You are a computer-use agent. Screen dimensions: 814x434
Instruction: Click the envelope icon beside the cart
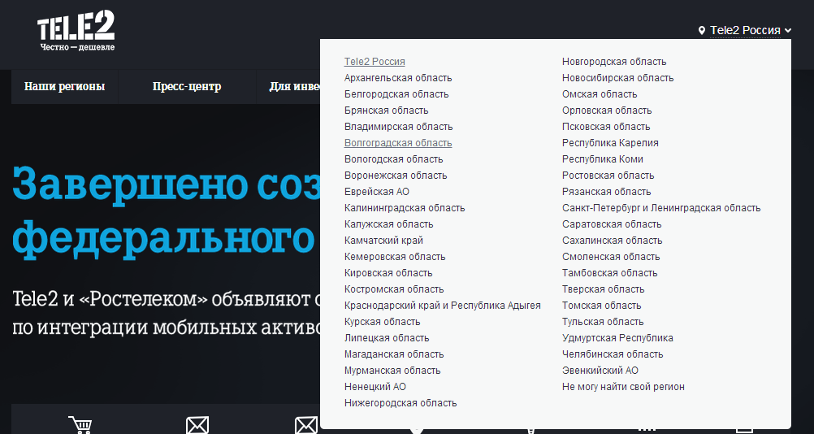click(x=197, y=425)
